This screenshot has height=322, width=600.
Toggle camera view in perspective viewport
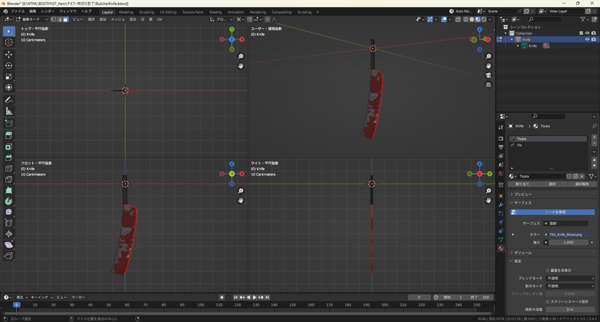pos(489,76)
